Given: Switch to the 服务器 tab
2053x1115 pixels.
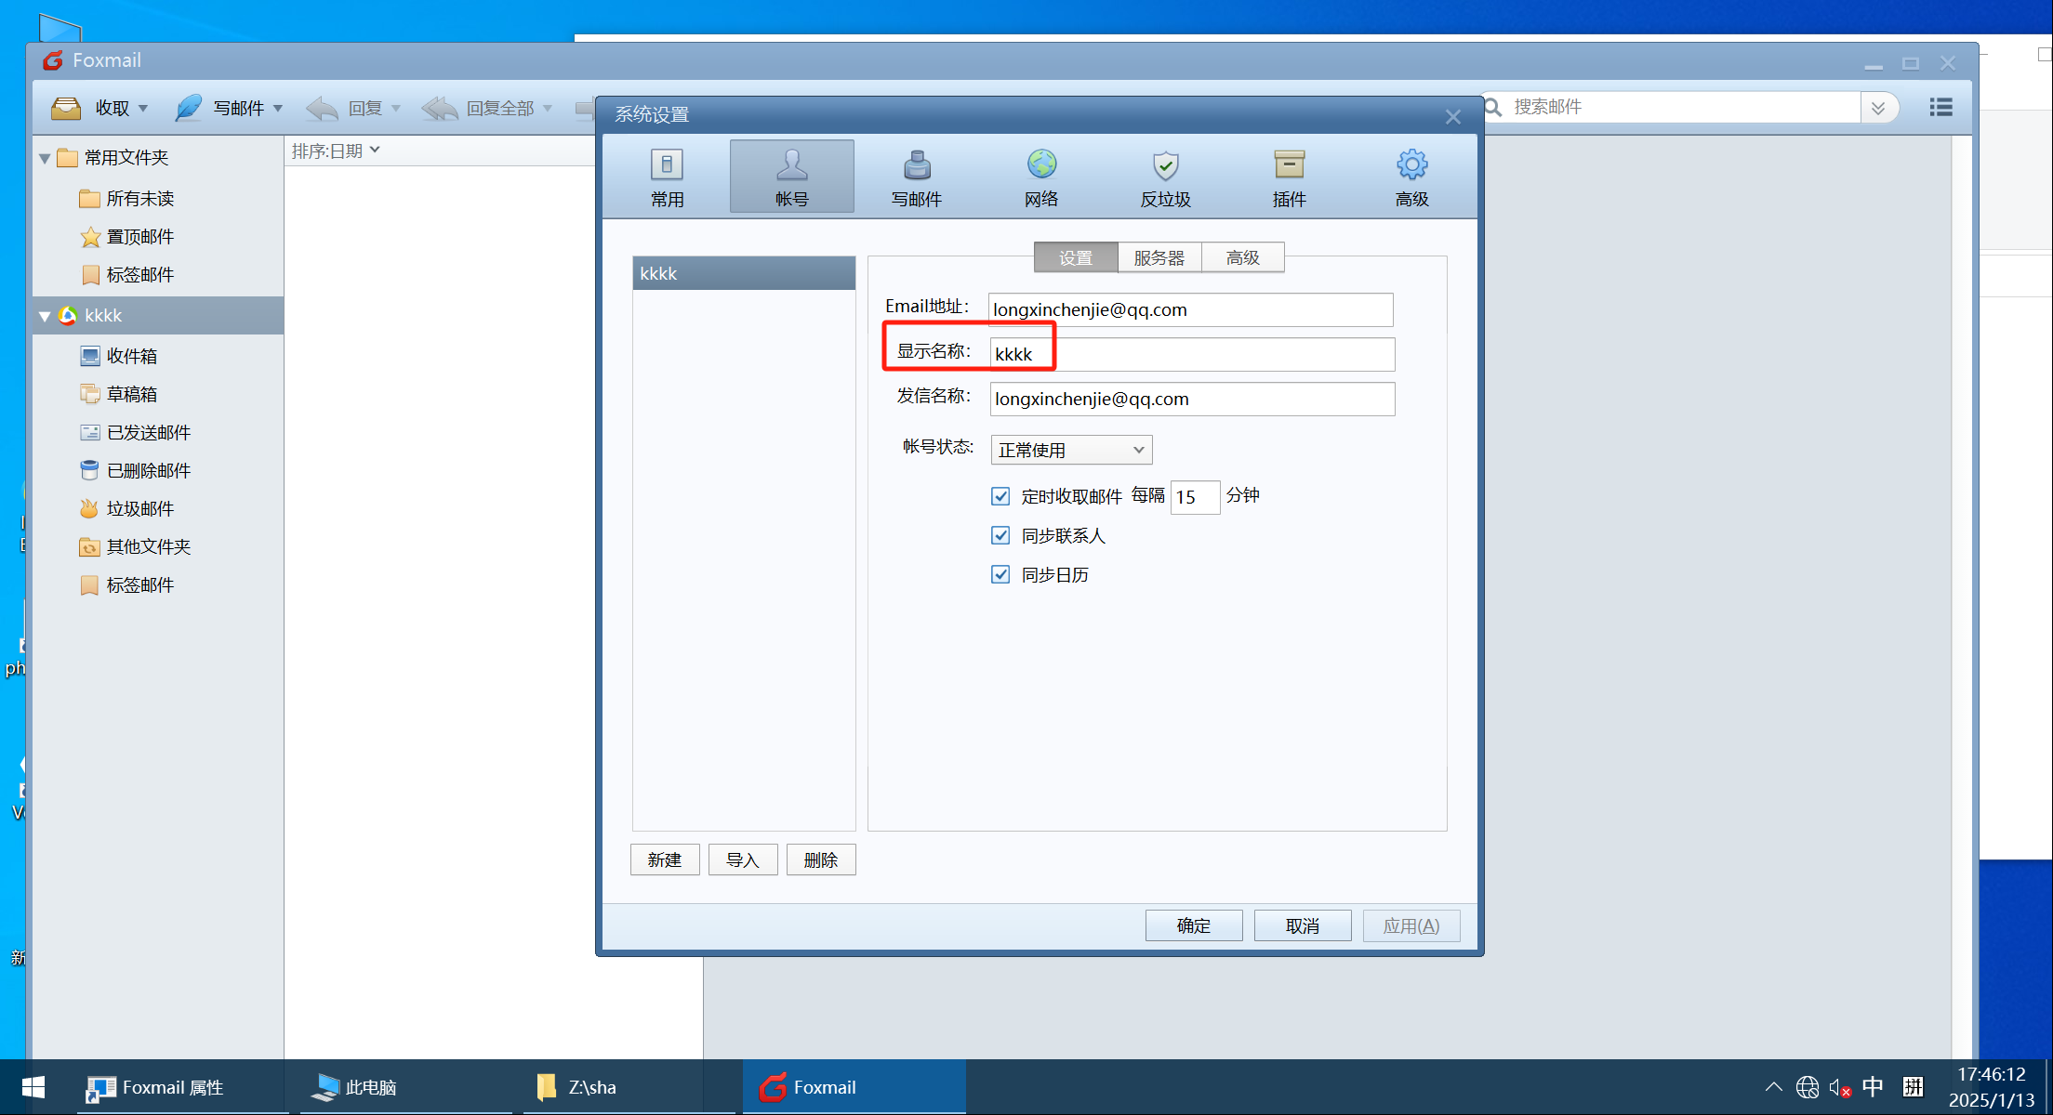Looking at the screenshot, I should (1159, 257).
